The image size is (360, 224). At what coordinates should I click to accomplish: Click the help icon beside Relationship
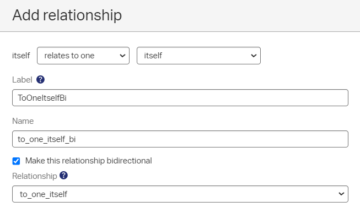64,176
